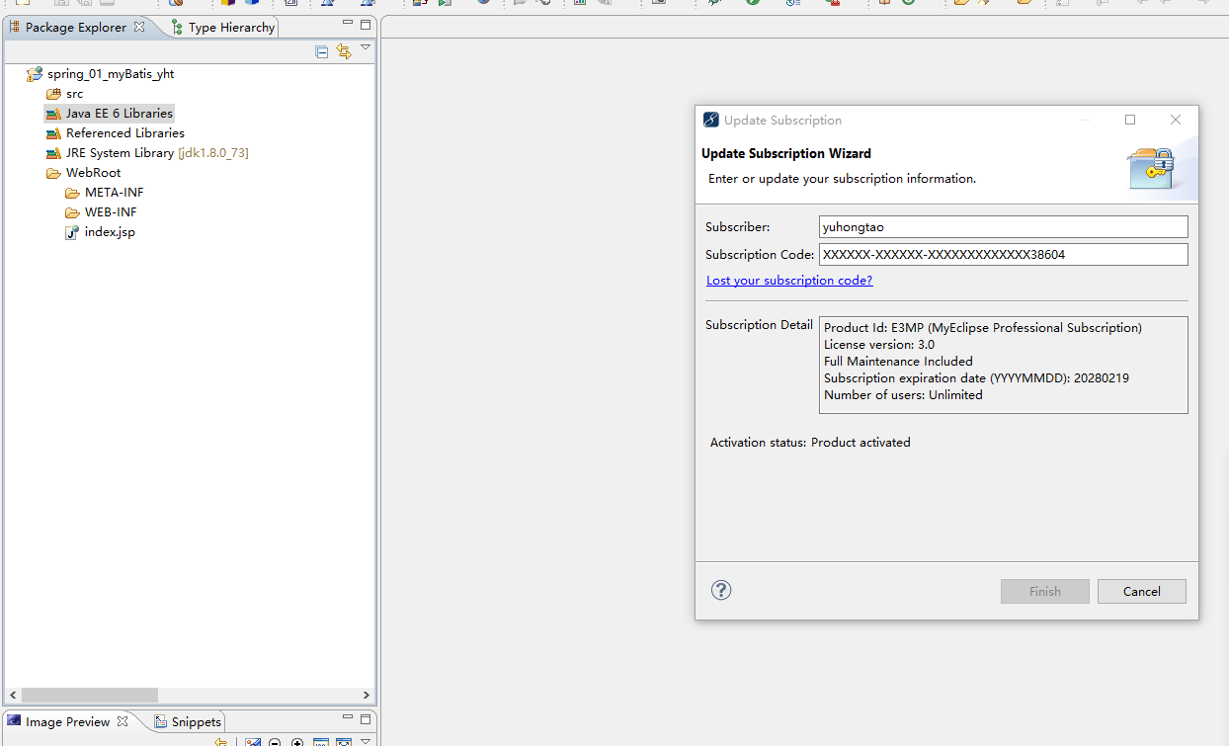Image resolution: width=1229 pixels, height=746 pixels.
Task: Click the Subscriber input field
Action: click(x=1004, y=227)
